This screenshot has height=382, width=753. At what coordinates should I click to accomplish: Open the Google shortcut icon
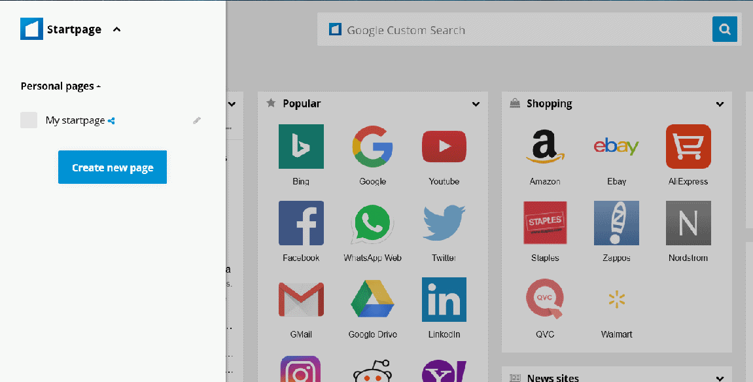[x=373, y=147]
